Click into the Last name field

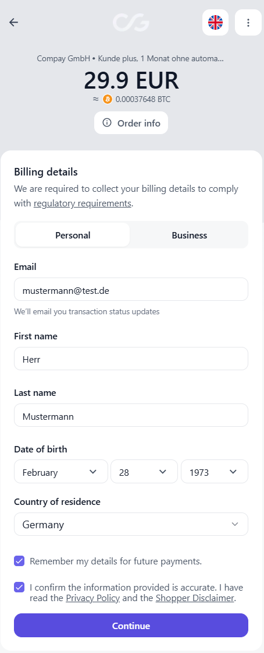(x=131, y=415)
